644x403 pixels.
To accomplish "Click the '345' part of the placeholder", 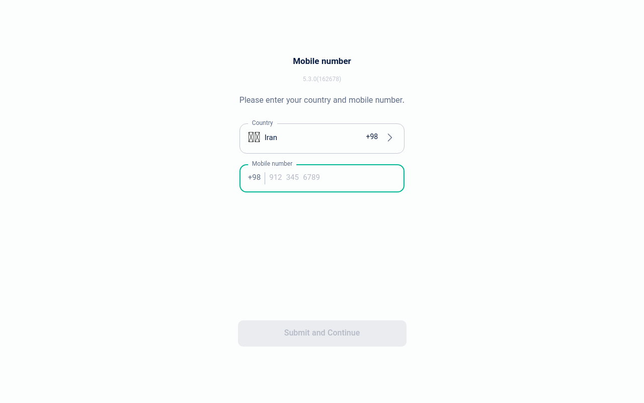I will pos(292,177).
